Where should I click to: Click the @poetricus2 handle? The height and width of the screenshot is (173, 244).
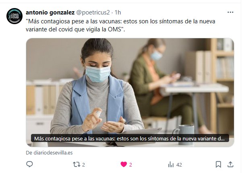(x=93, y=12)
